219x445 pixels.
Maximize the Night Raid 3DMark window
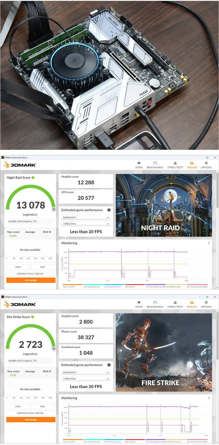[x=207, y=158]
